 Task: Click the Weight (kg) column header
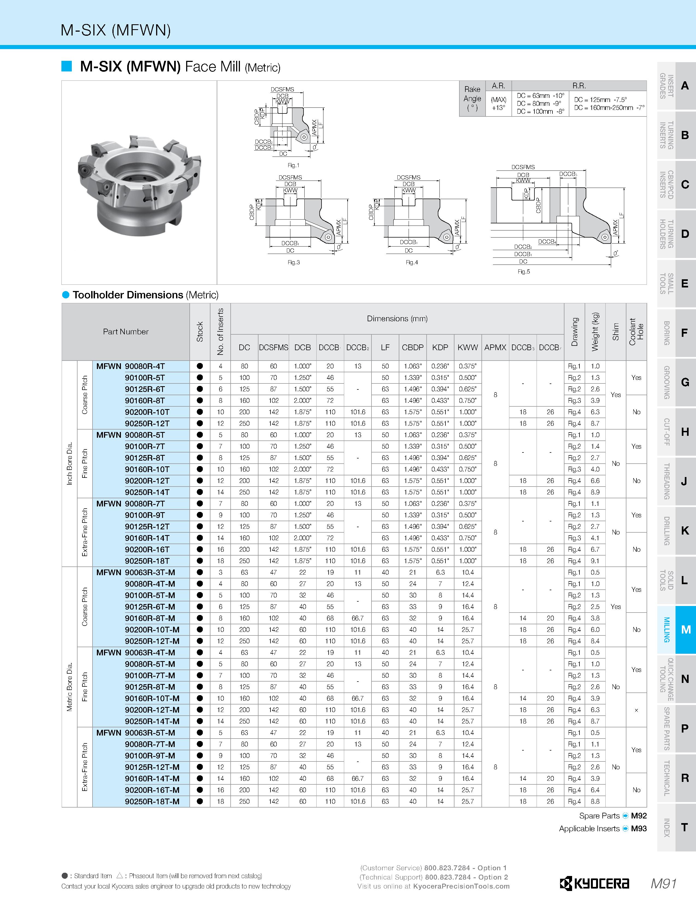(595, 332)
